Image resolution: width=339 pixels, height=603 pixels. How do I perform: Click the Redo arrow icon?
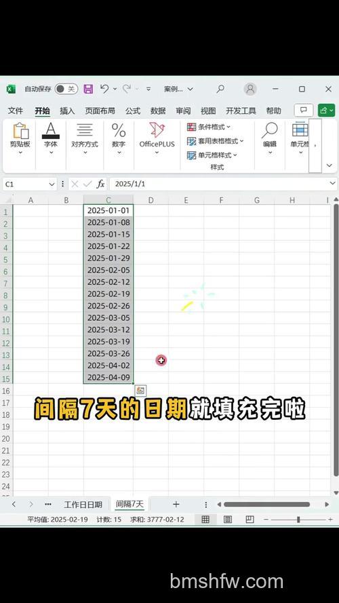(127, 89)
